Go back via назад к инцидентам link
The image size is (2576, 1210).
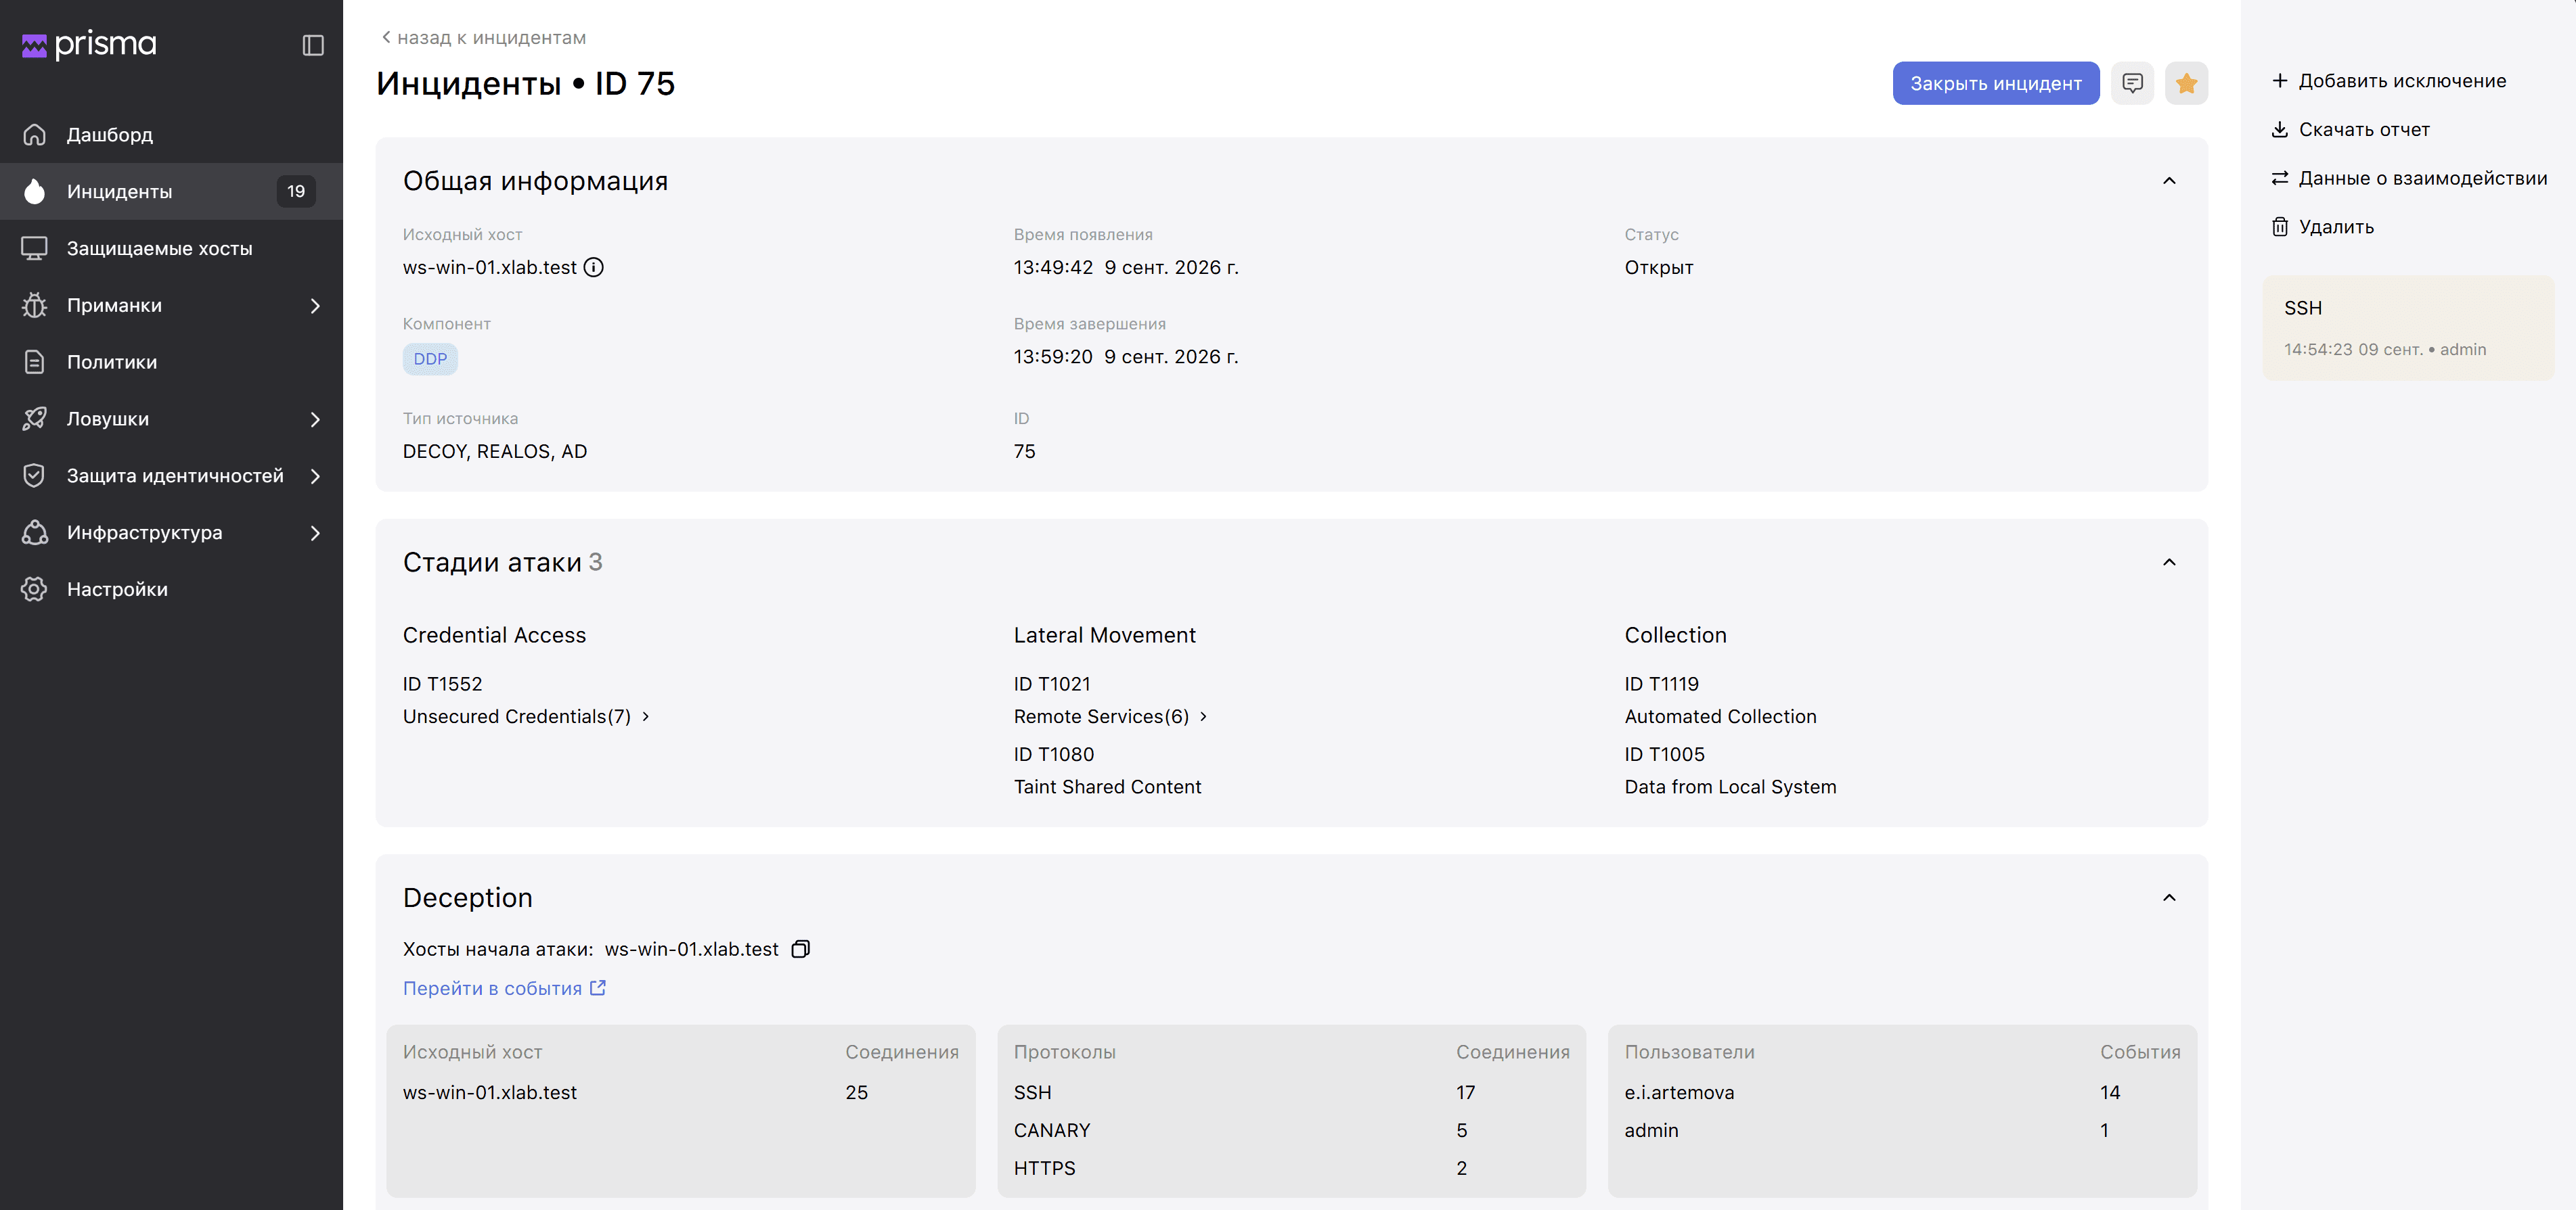(x=483, y=38)
